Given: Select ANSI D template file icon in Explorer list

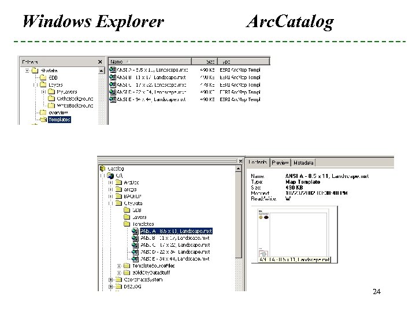Looking at the screenshot, I should click(x=113, y=92).
